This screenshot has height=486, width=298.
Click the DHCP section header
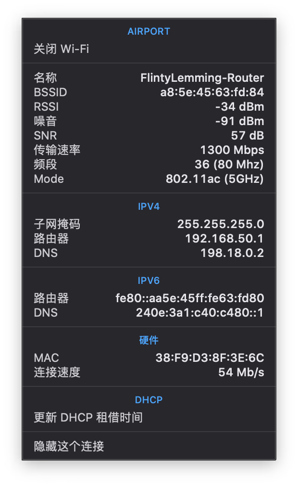click(149, 400)
